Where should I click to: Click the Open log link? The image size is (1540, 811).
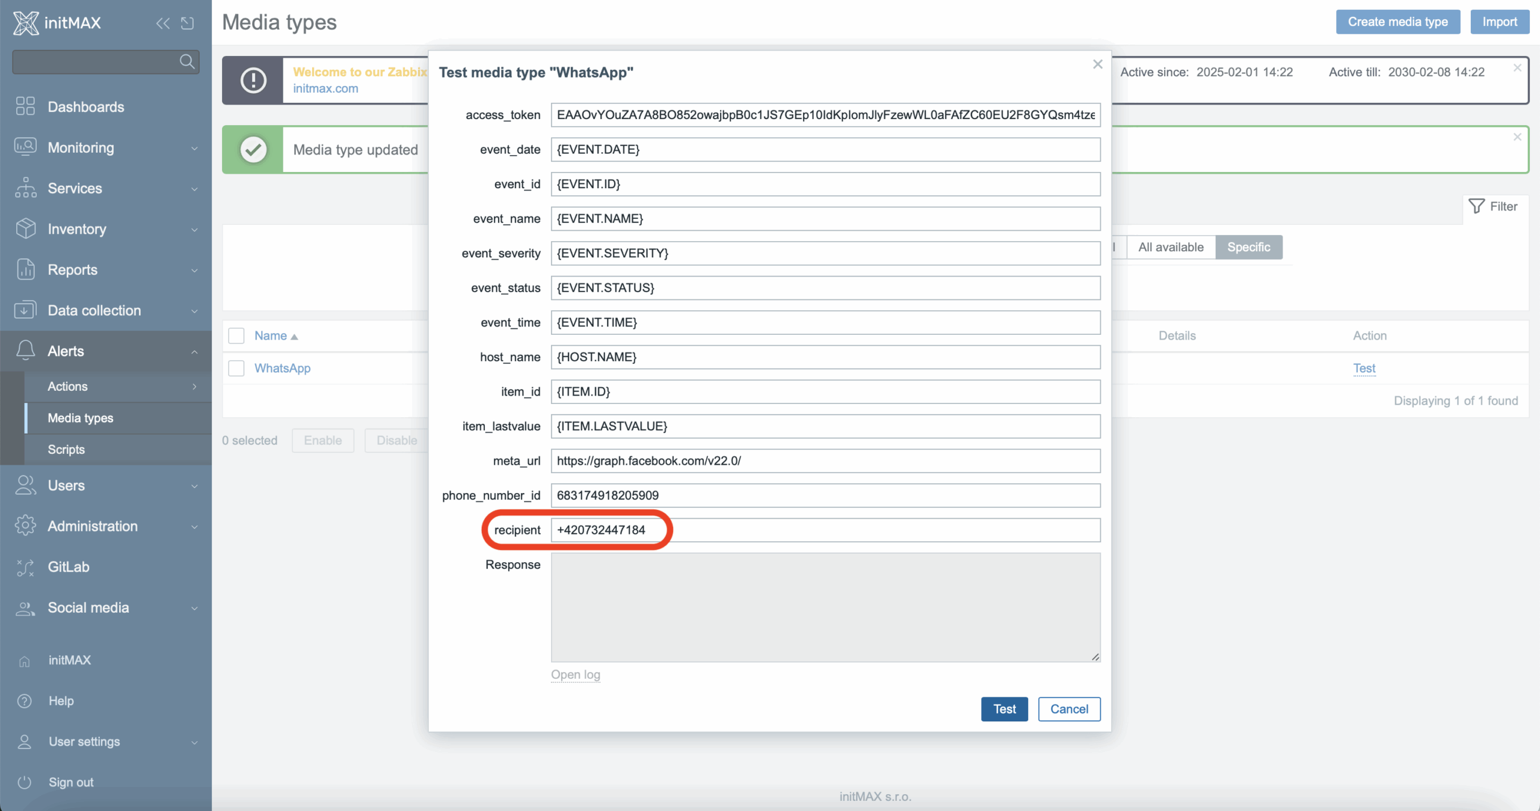click(x=575, y=675)
